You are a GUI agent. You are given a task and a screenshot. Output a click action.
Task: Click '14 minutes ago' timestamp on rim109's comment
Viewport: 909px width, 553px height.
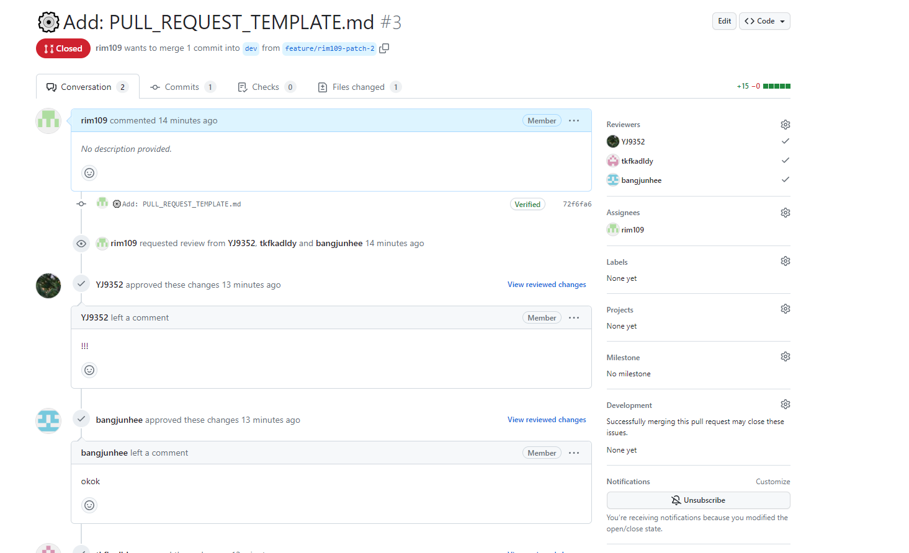[x=188, y=120]
